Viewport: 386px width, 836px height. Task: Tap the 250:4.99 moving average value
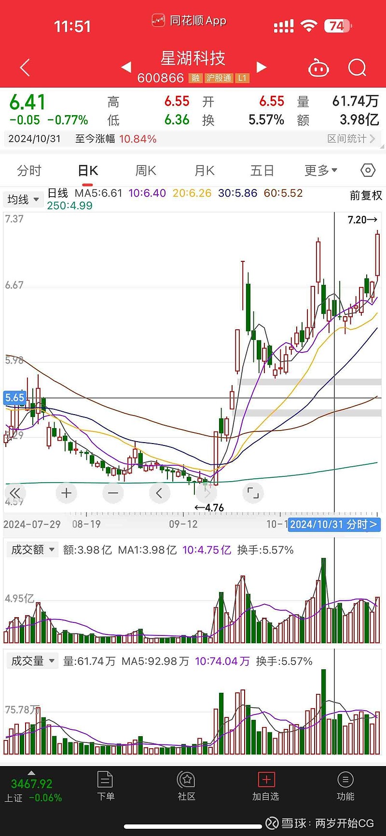(x=69, y=206)
